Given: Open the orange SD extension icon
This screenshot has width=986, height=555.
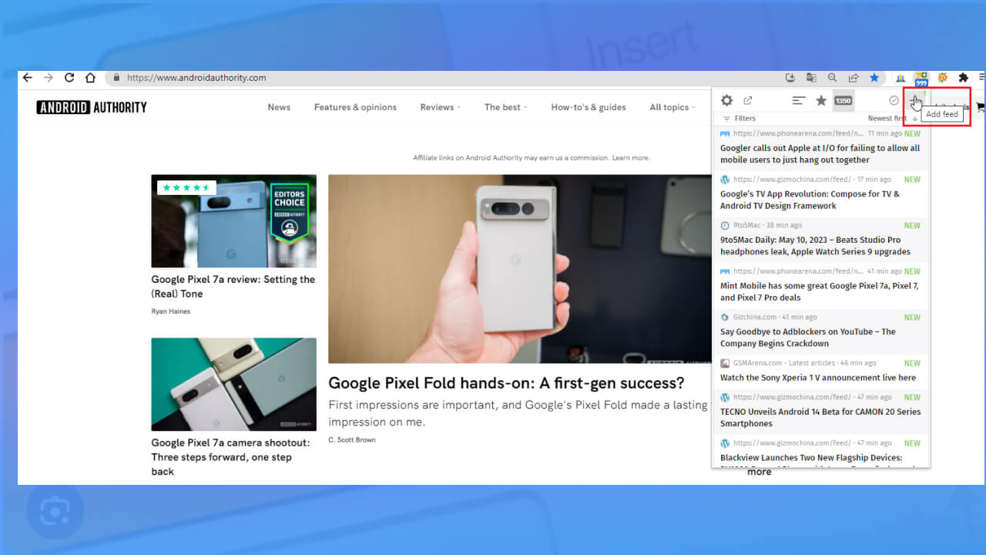Looking at the screenshot, I should coord(941,78).
